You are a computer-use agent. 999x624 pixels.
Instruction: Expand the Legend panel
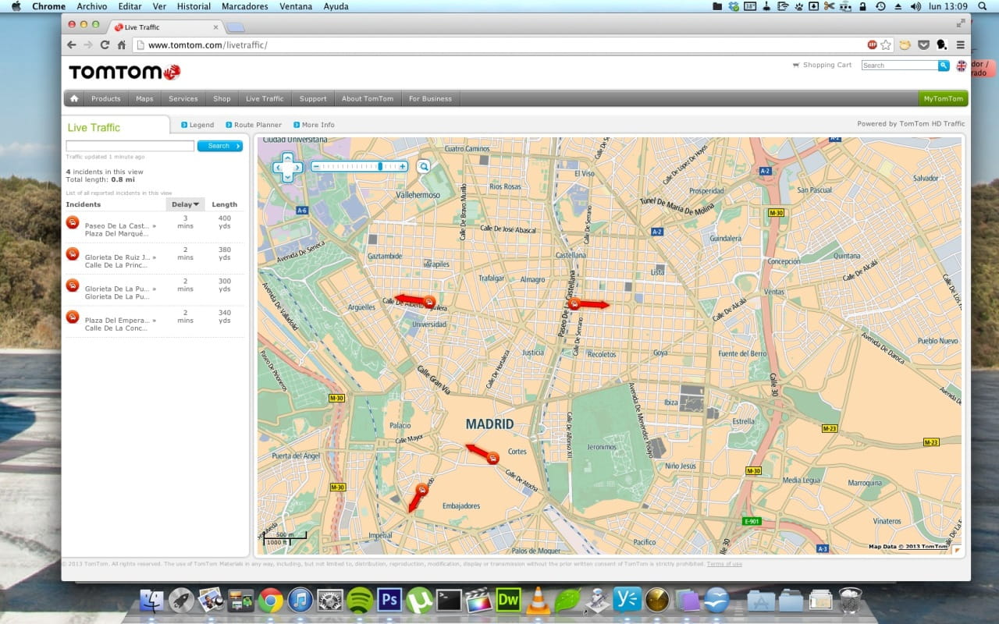[196, 125]
